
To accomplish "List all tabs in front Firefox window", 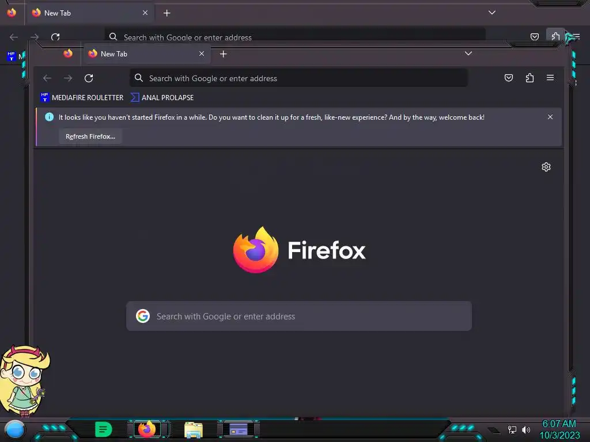I will click(x=468, y=54).
